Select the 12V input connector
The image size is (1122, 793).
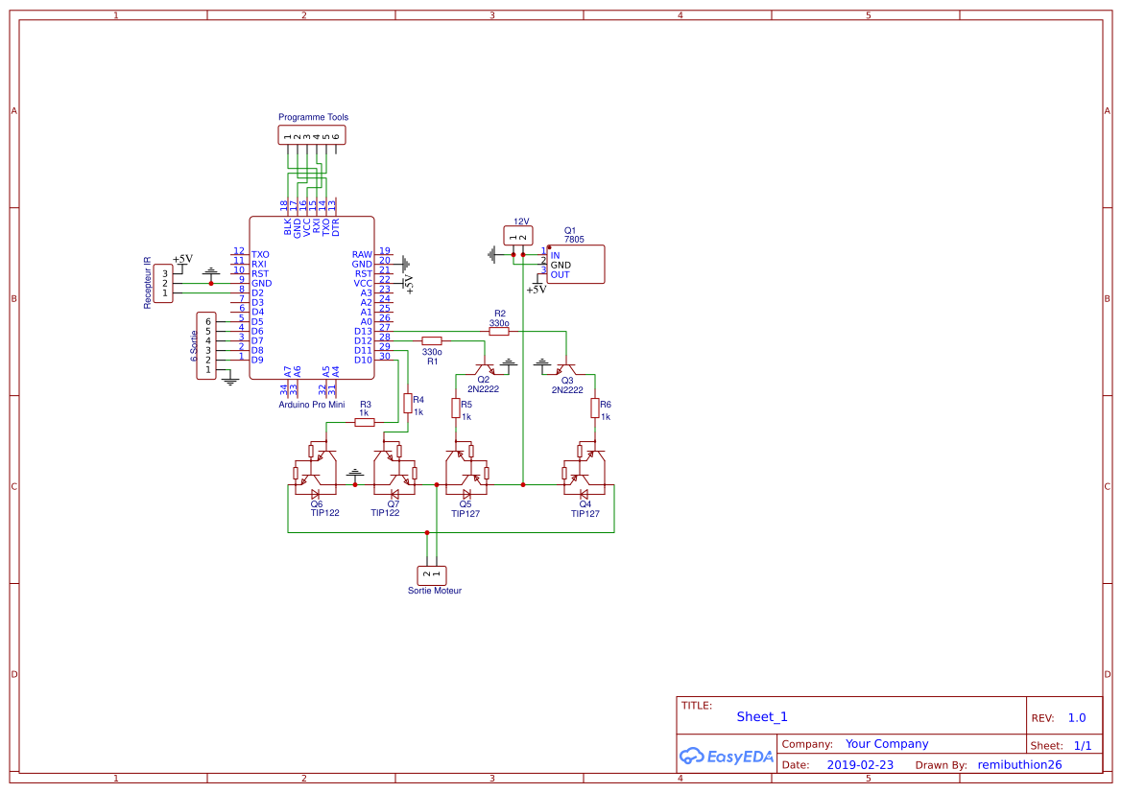coord(517,235)
